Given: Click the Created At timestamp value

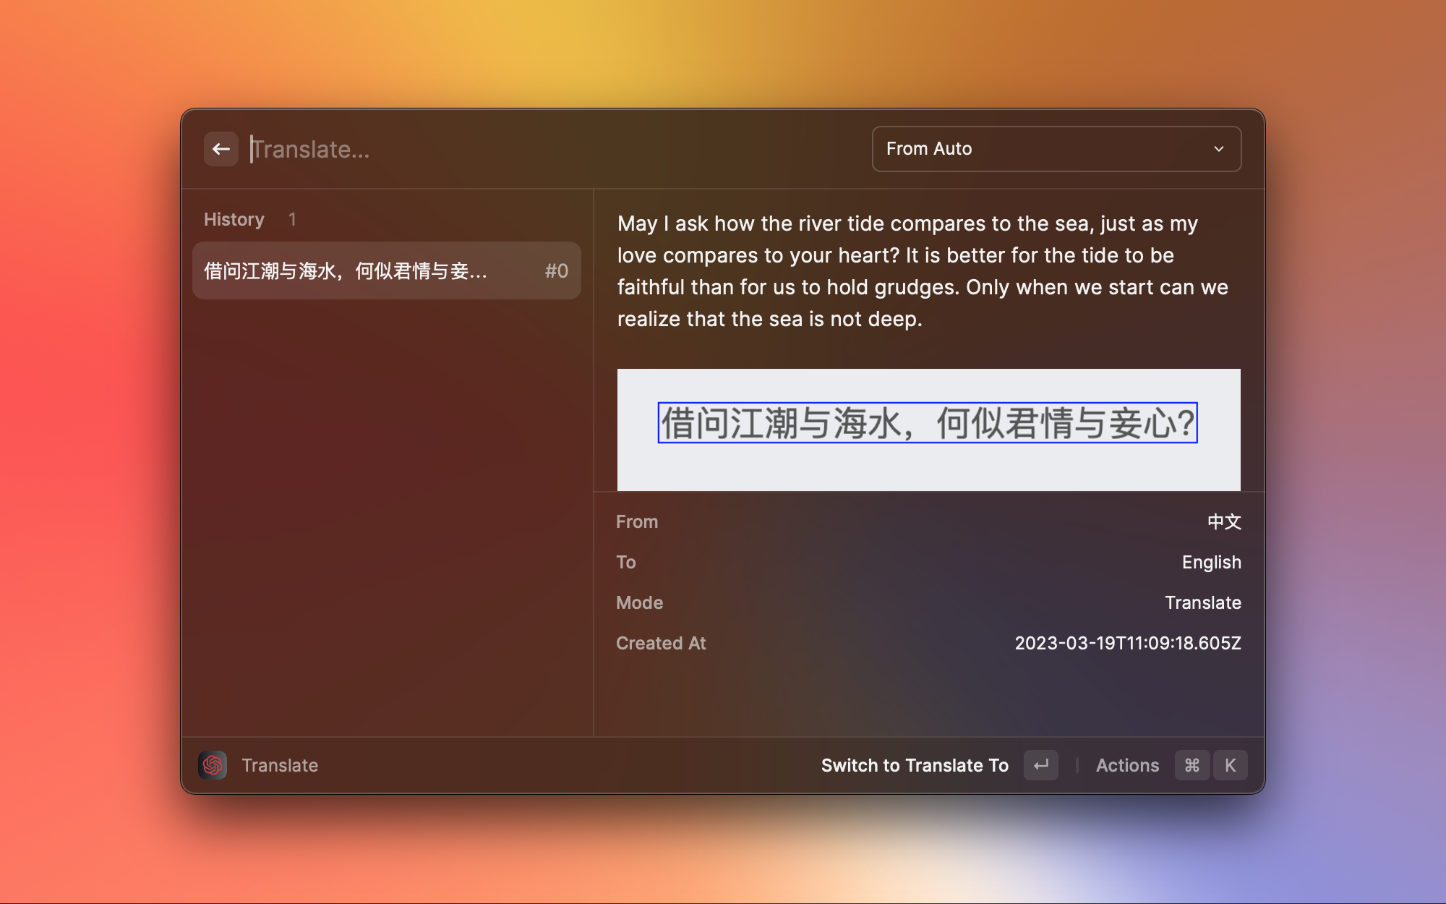Looking at the screenshot, I should tap(1128, 642).
